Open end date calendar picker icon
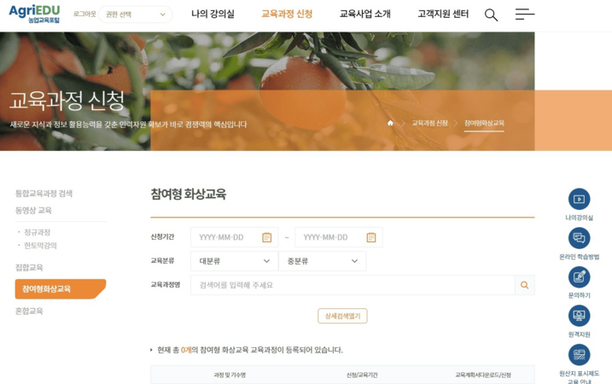Image resolution: width=612 pixels, height=384 pixels. 371,237
